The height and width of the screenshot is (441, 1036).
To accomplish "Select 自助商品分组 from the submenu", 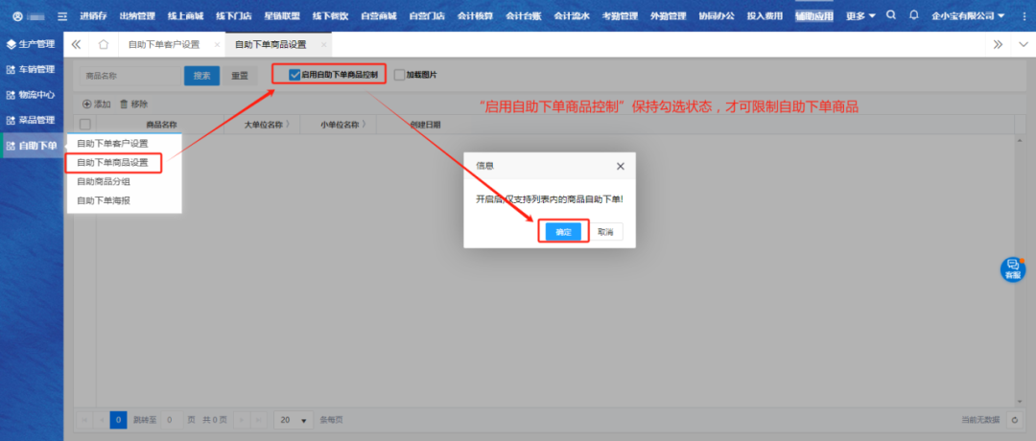I will (104, 181).
